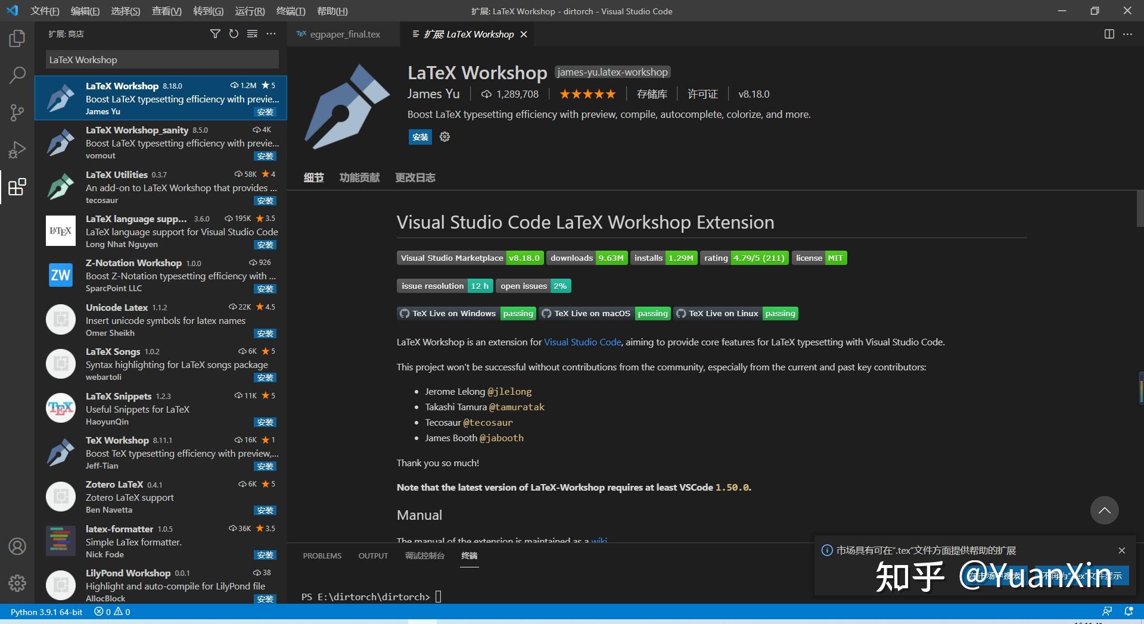
Task: Open the Explorer view in the activity bar
Action: coord(17,38)
